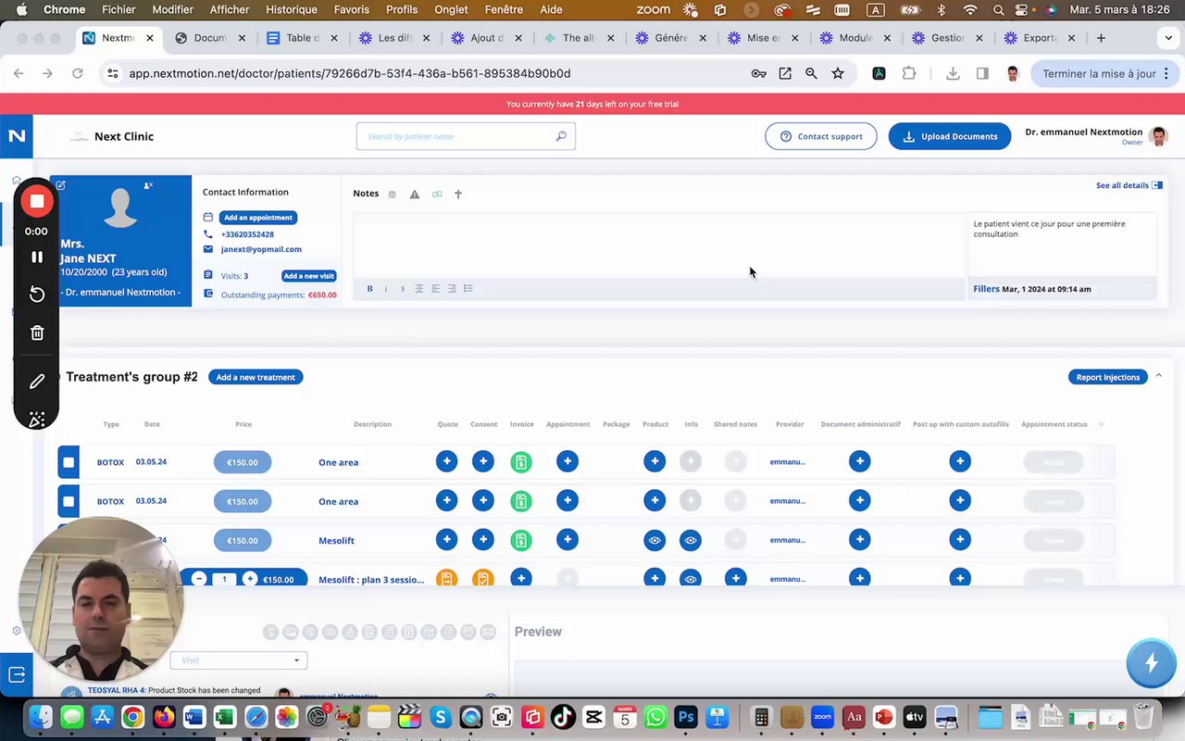The image size is (1185, 741).
Task: Toggle italic formatting in notes editor
Action: click(386, 289)
